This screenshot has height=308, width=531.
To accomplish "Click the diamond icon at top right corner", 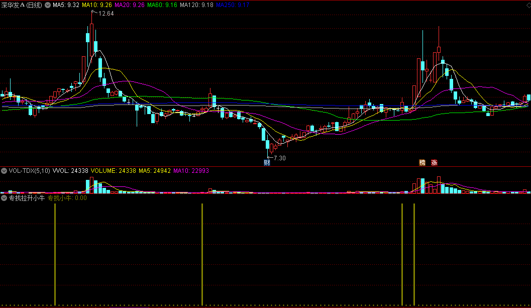I will coord(528,5).
